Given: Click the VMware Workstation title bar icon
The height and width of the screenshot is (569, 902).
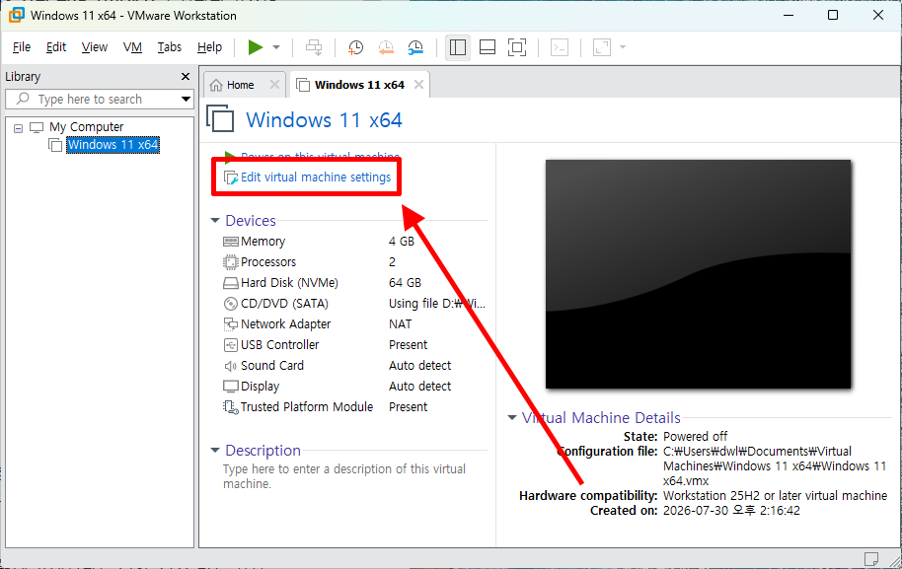Looking at the screenshot, I should pos(16,15).
